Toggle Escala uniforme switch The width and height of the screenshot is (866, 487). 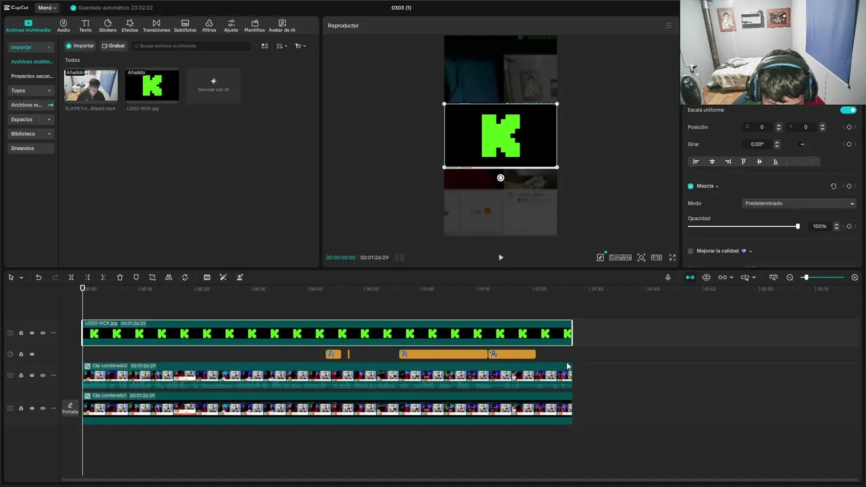pyautogui.click(x=848, y=110)
